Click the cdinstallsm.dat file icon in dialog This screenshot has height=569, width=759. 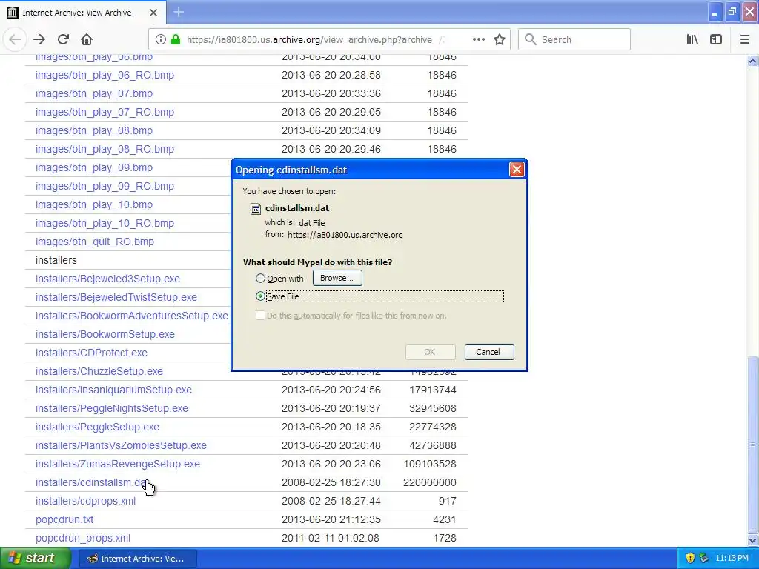click(256, 208)
